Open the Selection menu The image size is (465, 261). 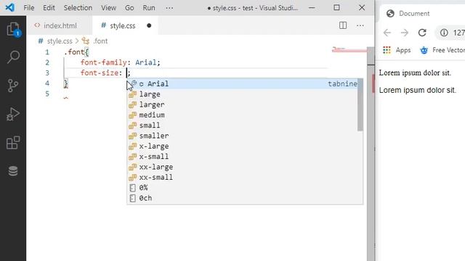pos(78,8)
